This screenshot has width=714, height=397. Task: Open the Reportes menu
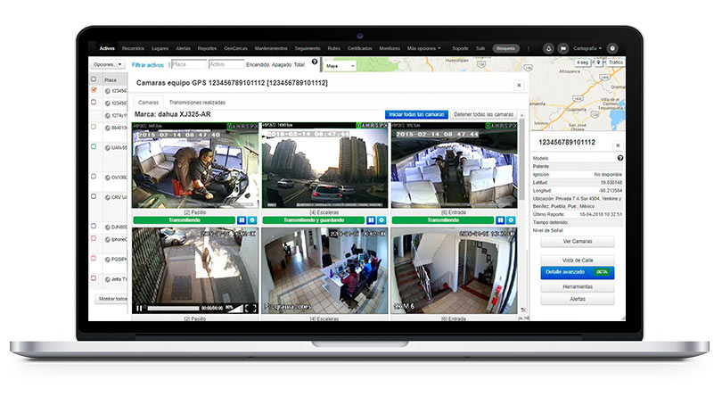coord(207,48)
